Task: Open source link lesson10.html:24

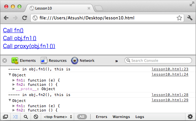Action: [x=170, y=74]
